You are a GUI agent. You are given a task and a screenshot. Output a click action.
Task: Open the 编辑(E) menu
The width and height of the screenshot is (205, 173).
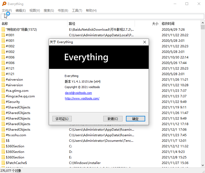[x=21, y=11]
